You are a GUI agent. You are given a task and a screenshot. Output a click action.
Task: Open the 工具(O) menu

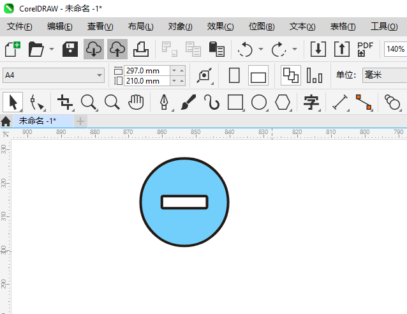coord(384,27)
